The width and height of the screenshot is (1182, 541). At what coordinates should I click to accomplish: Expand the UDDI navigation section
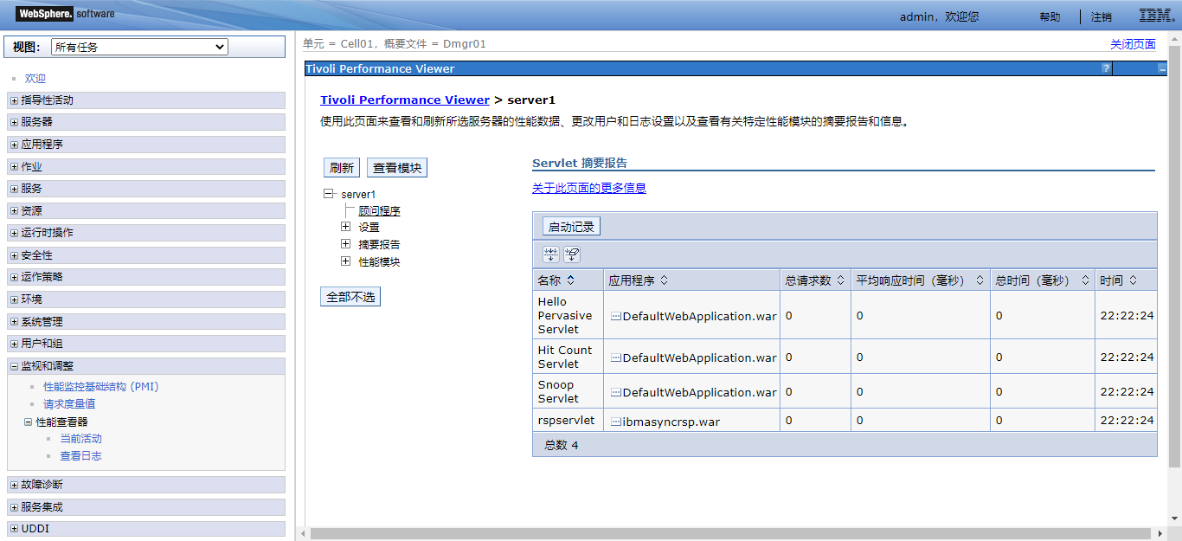tap(14, 529)
